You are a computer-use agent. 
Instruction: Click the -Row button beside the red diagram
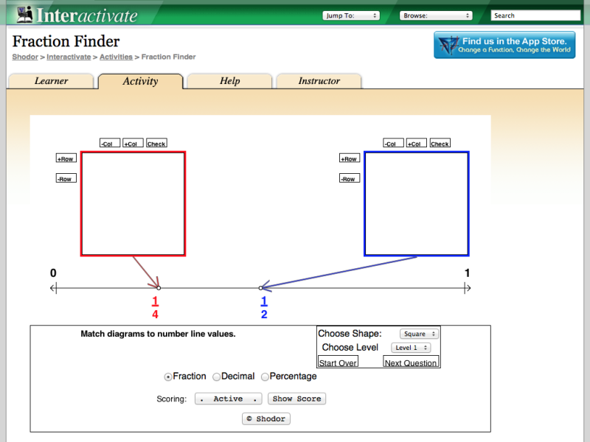[x=66, y=178]
